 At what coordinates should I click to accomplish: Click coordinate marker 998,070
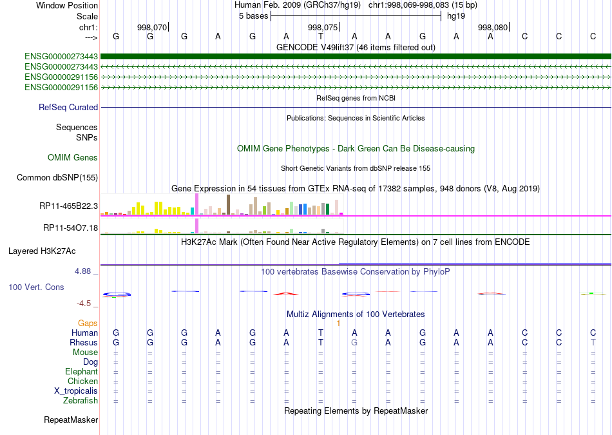coord(153,27)
